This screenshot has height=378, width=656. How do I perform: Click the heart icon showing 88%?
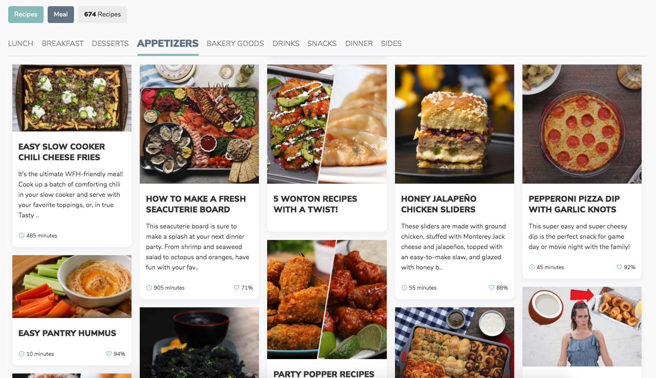[x=492, y=288]
